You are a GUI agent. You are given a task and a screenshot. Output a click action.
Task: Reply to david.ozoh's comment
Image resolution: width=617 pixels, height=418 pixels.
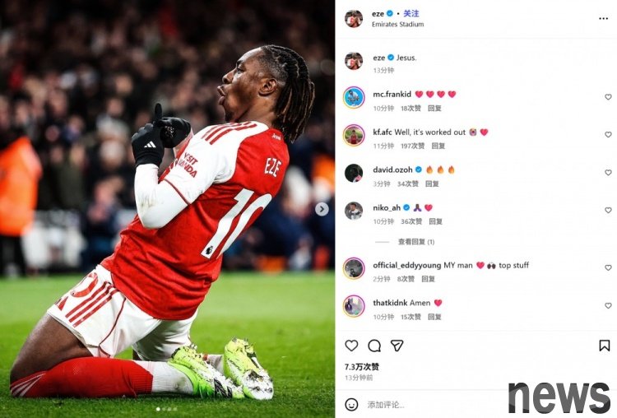(x=432, y=183)
